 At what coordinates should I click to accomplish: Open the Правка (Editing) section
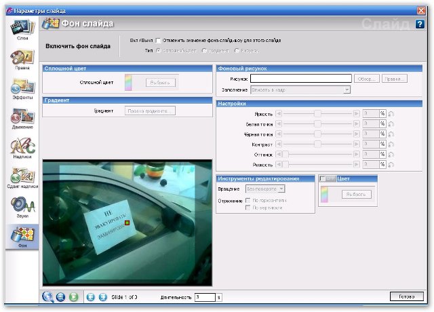click(22, 59)
